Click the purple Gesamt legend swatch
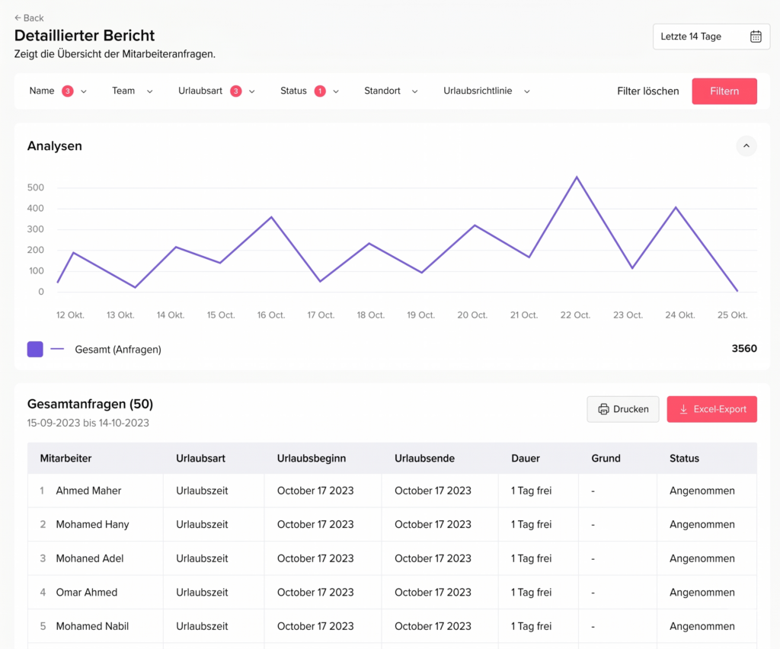Screen dimensions: 780x649 coord(35,349)
